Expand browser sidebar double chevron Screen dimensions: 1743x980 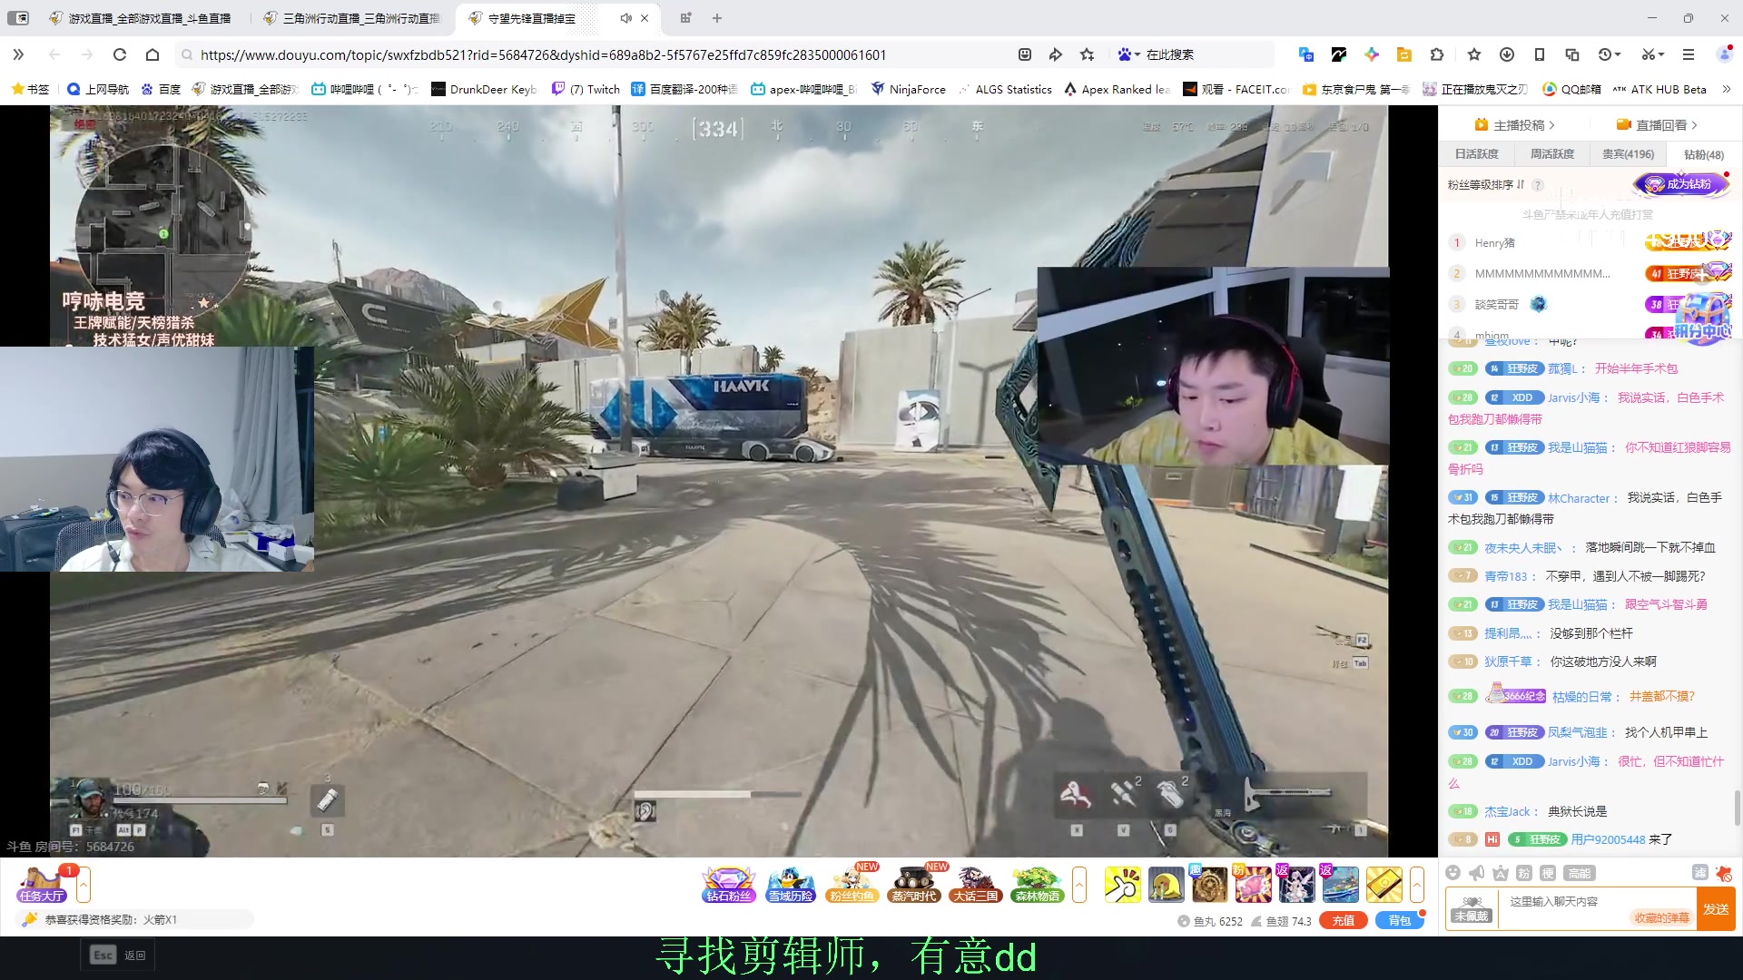(x=18, y=54)
